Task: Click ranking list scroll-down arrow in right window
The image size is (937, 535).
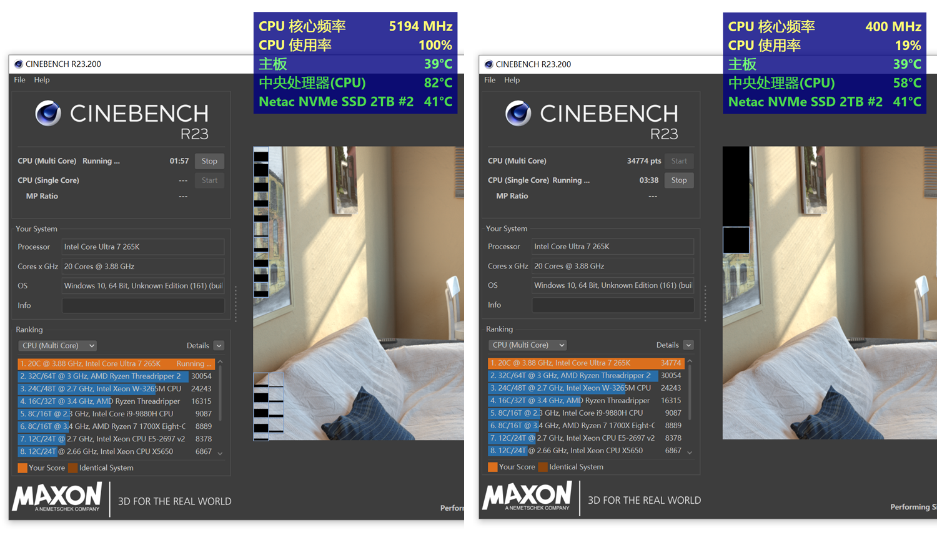Action: [x=690, y=453]
